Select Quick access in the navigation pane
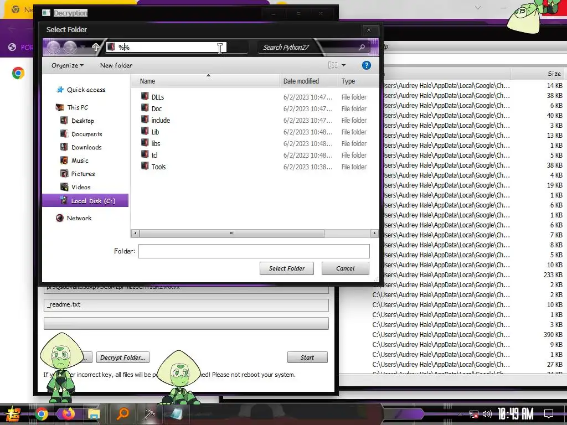The width and height of the screenshot is (567, 425). click(81, 90)
